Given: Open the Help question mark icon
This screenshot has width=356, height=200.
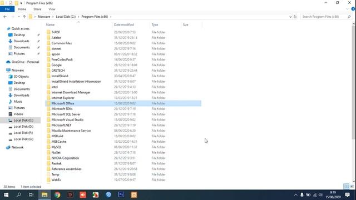Looking at the screenshot, I should (353, 9).
